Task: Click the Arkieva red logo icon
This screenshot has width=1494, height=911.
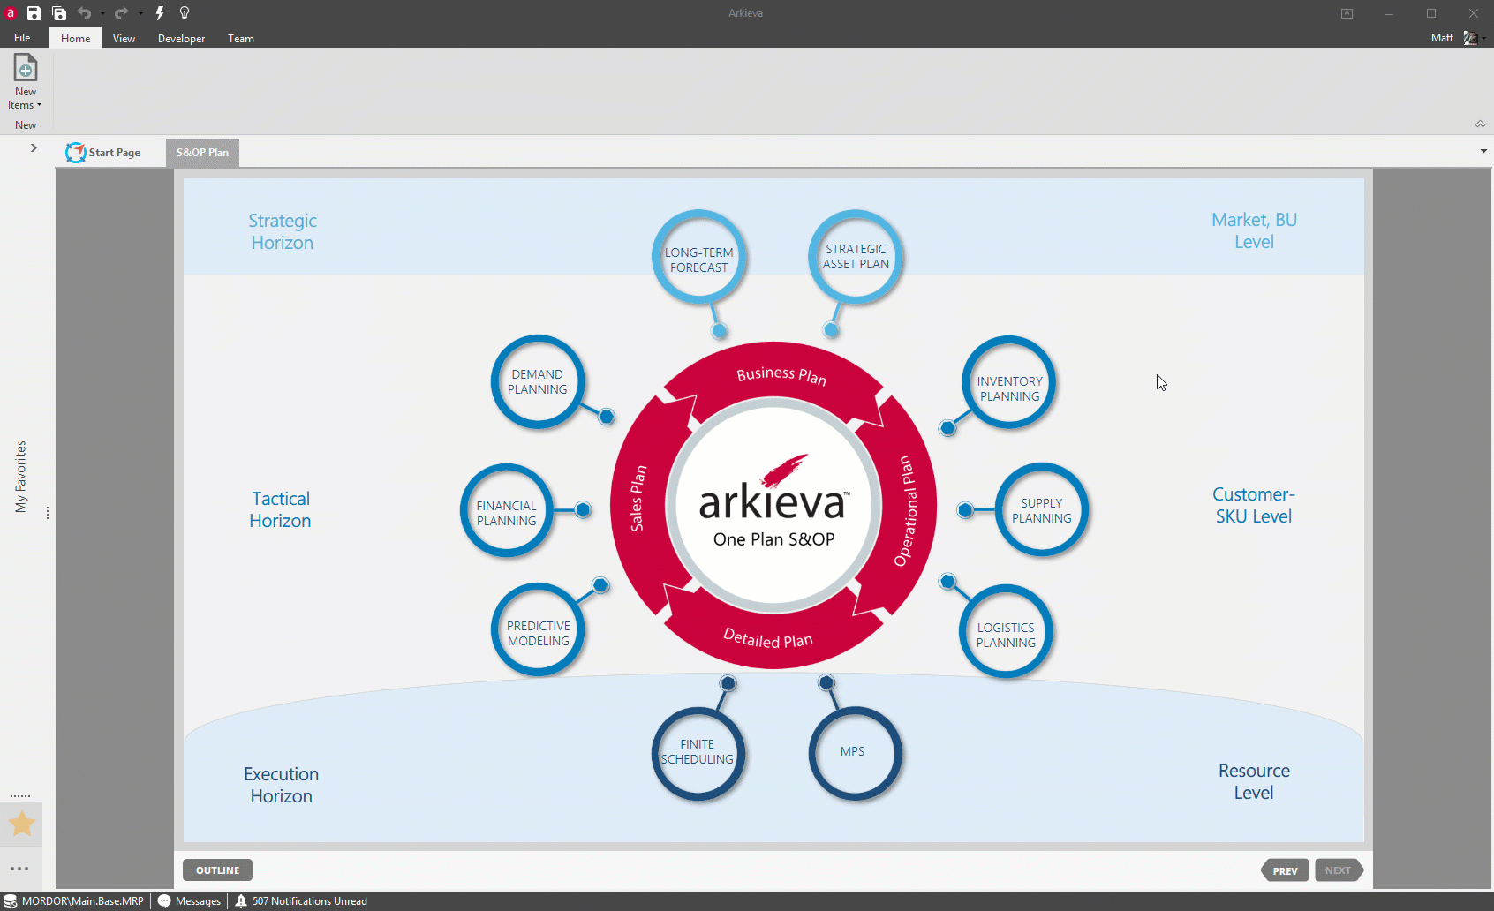Action: pyautogui.click(x=11, y=13)
